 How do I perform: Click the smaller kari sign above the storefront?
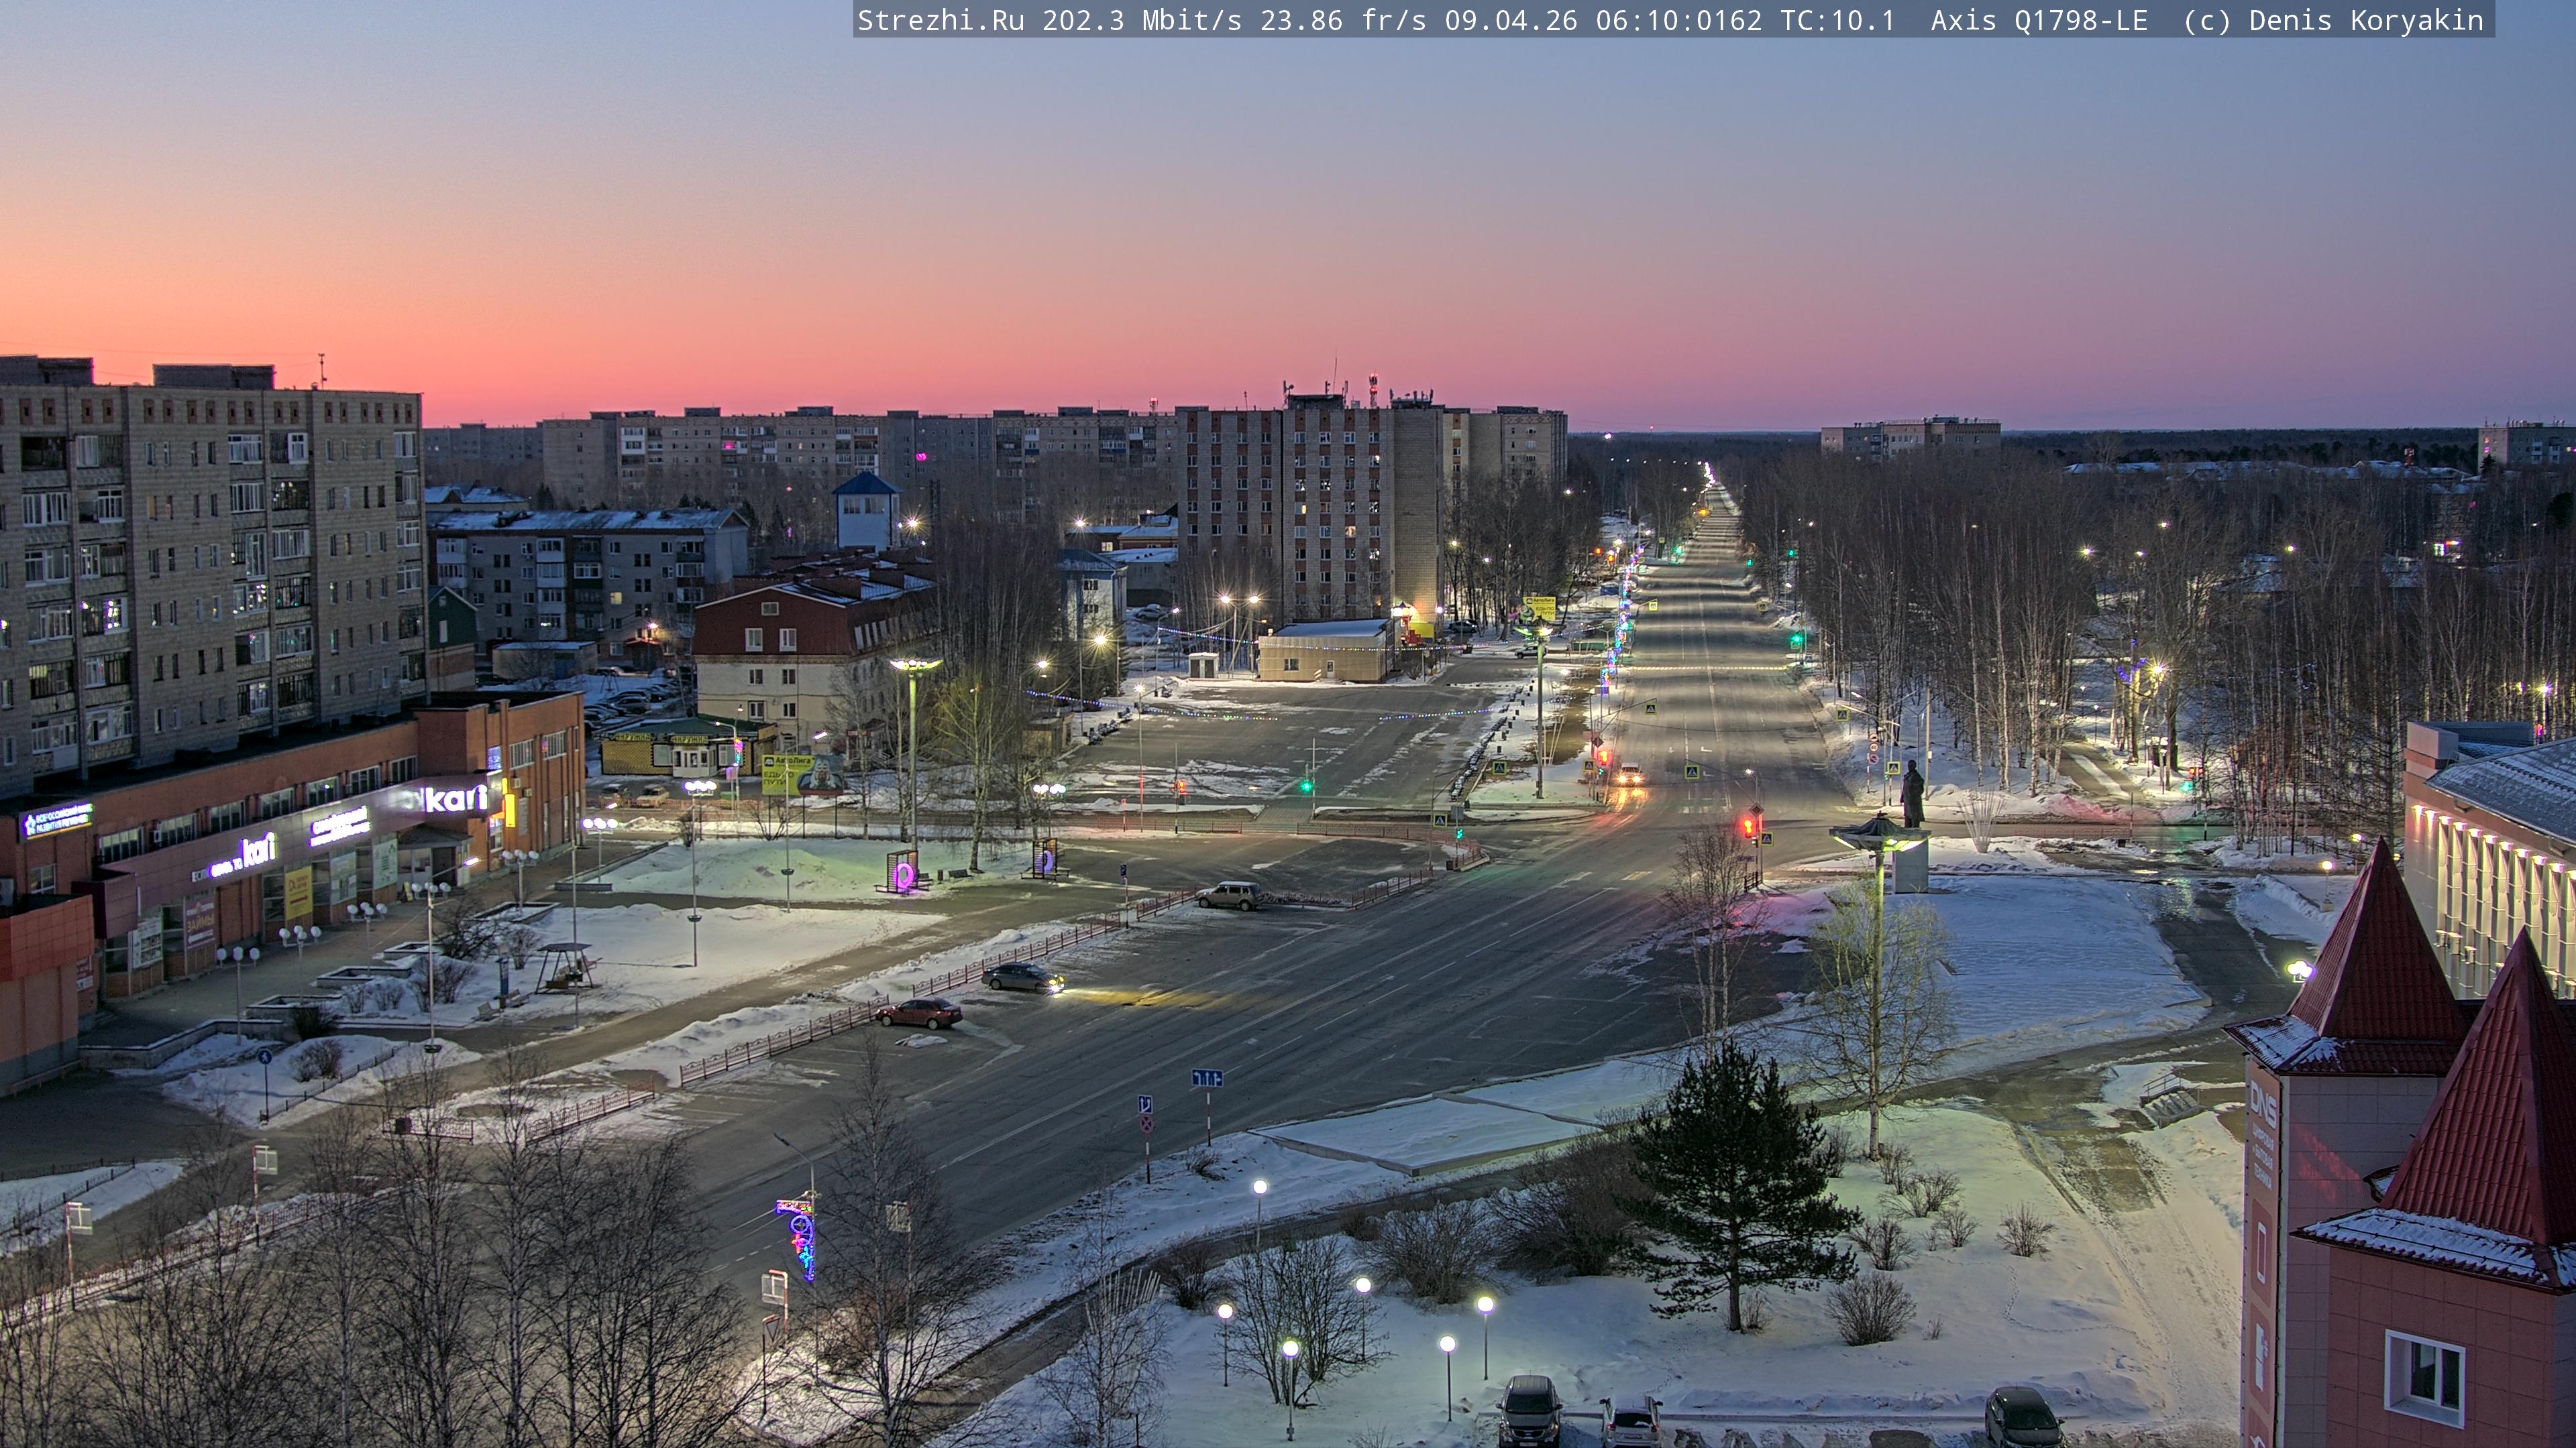258,849
